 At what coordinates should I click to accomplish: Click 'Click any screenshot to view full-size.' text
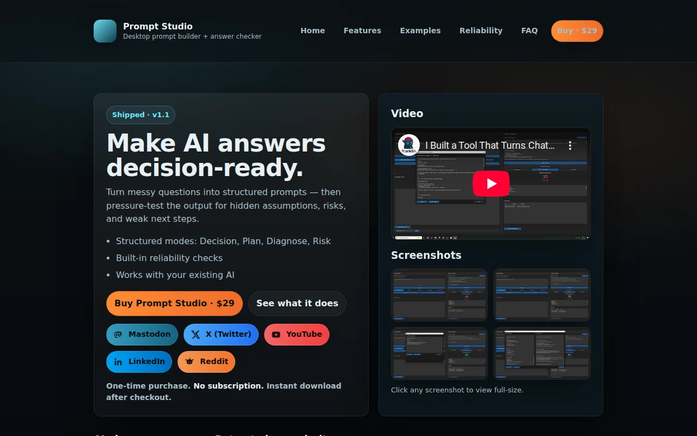point(457,390)
